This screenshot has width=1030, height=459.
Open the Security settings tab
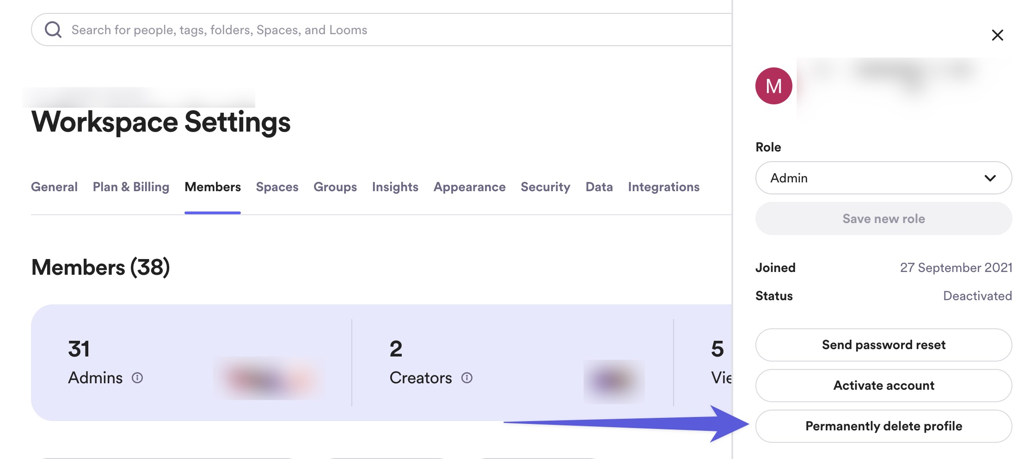click(545, 187)
